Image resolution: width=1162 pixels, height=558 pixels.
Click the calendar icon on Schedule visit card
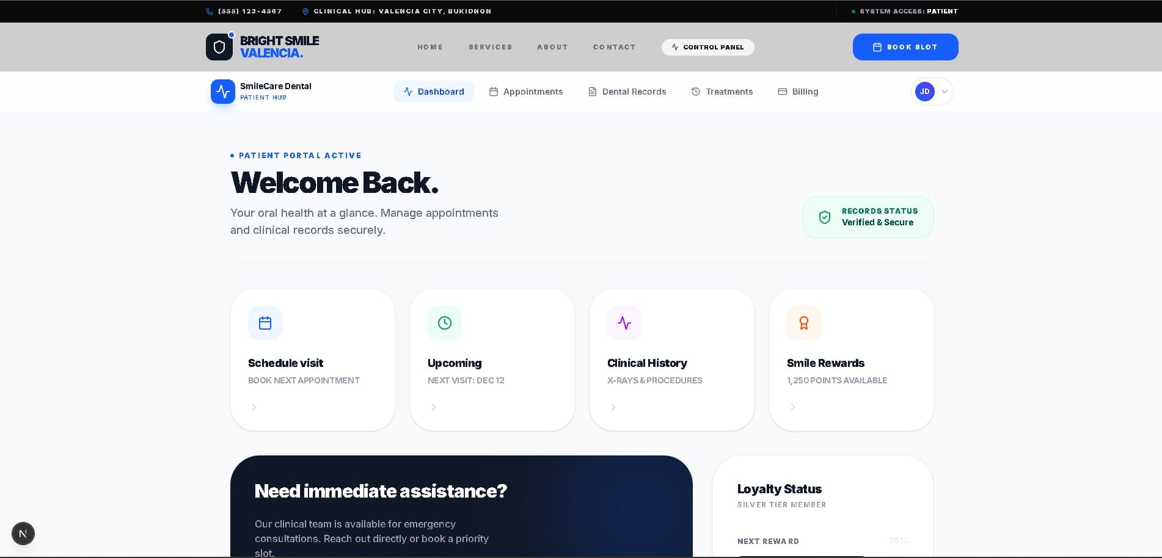click(265, 323)
